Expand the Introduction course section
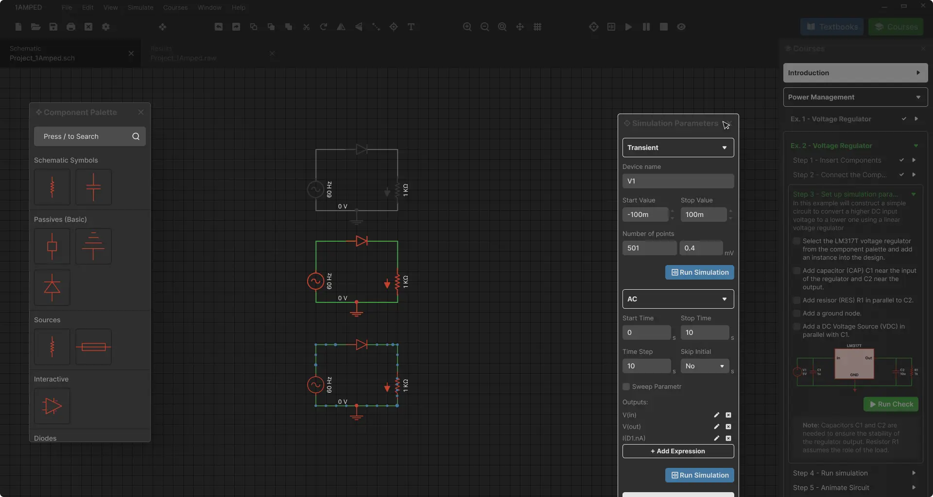Image resolution: width=933 pixels, height=497 pixels. click(x=856, y=73)
